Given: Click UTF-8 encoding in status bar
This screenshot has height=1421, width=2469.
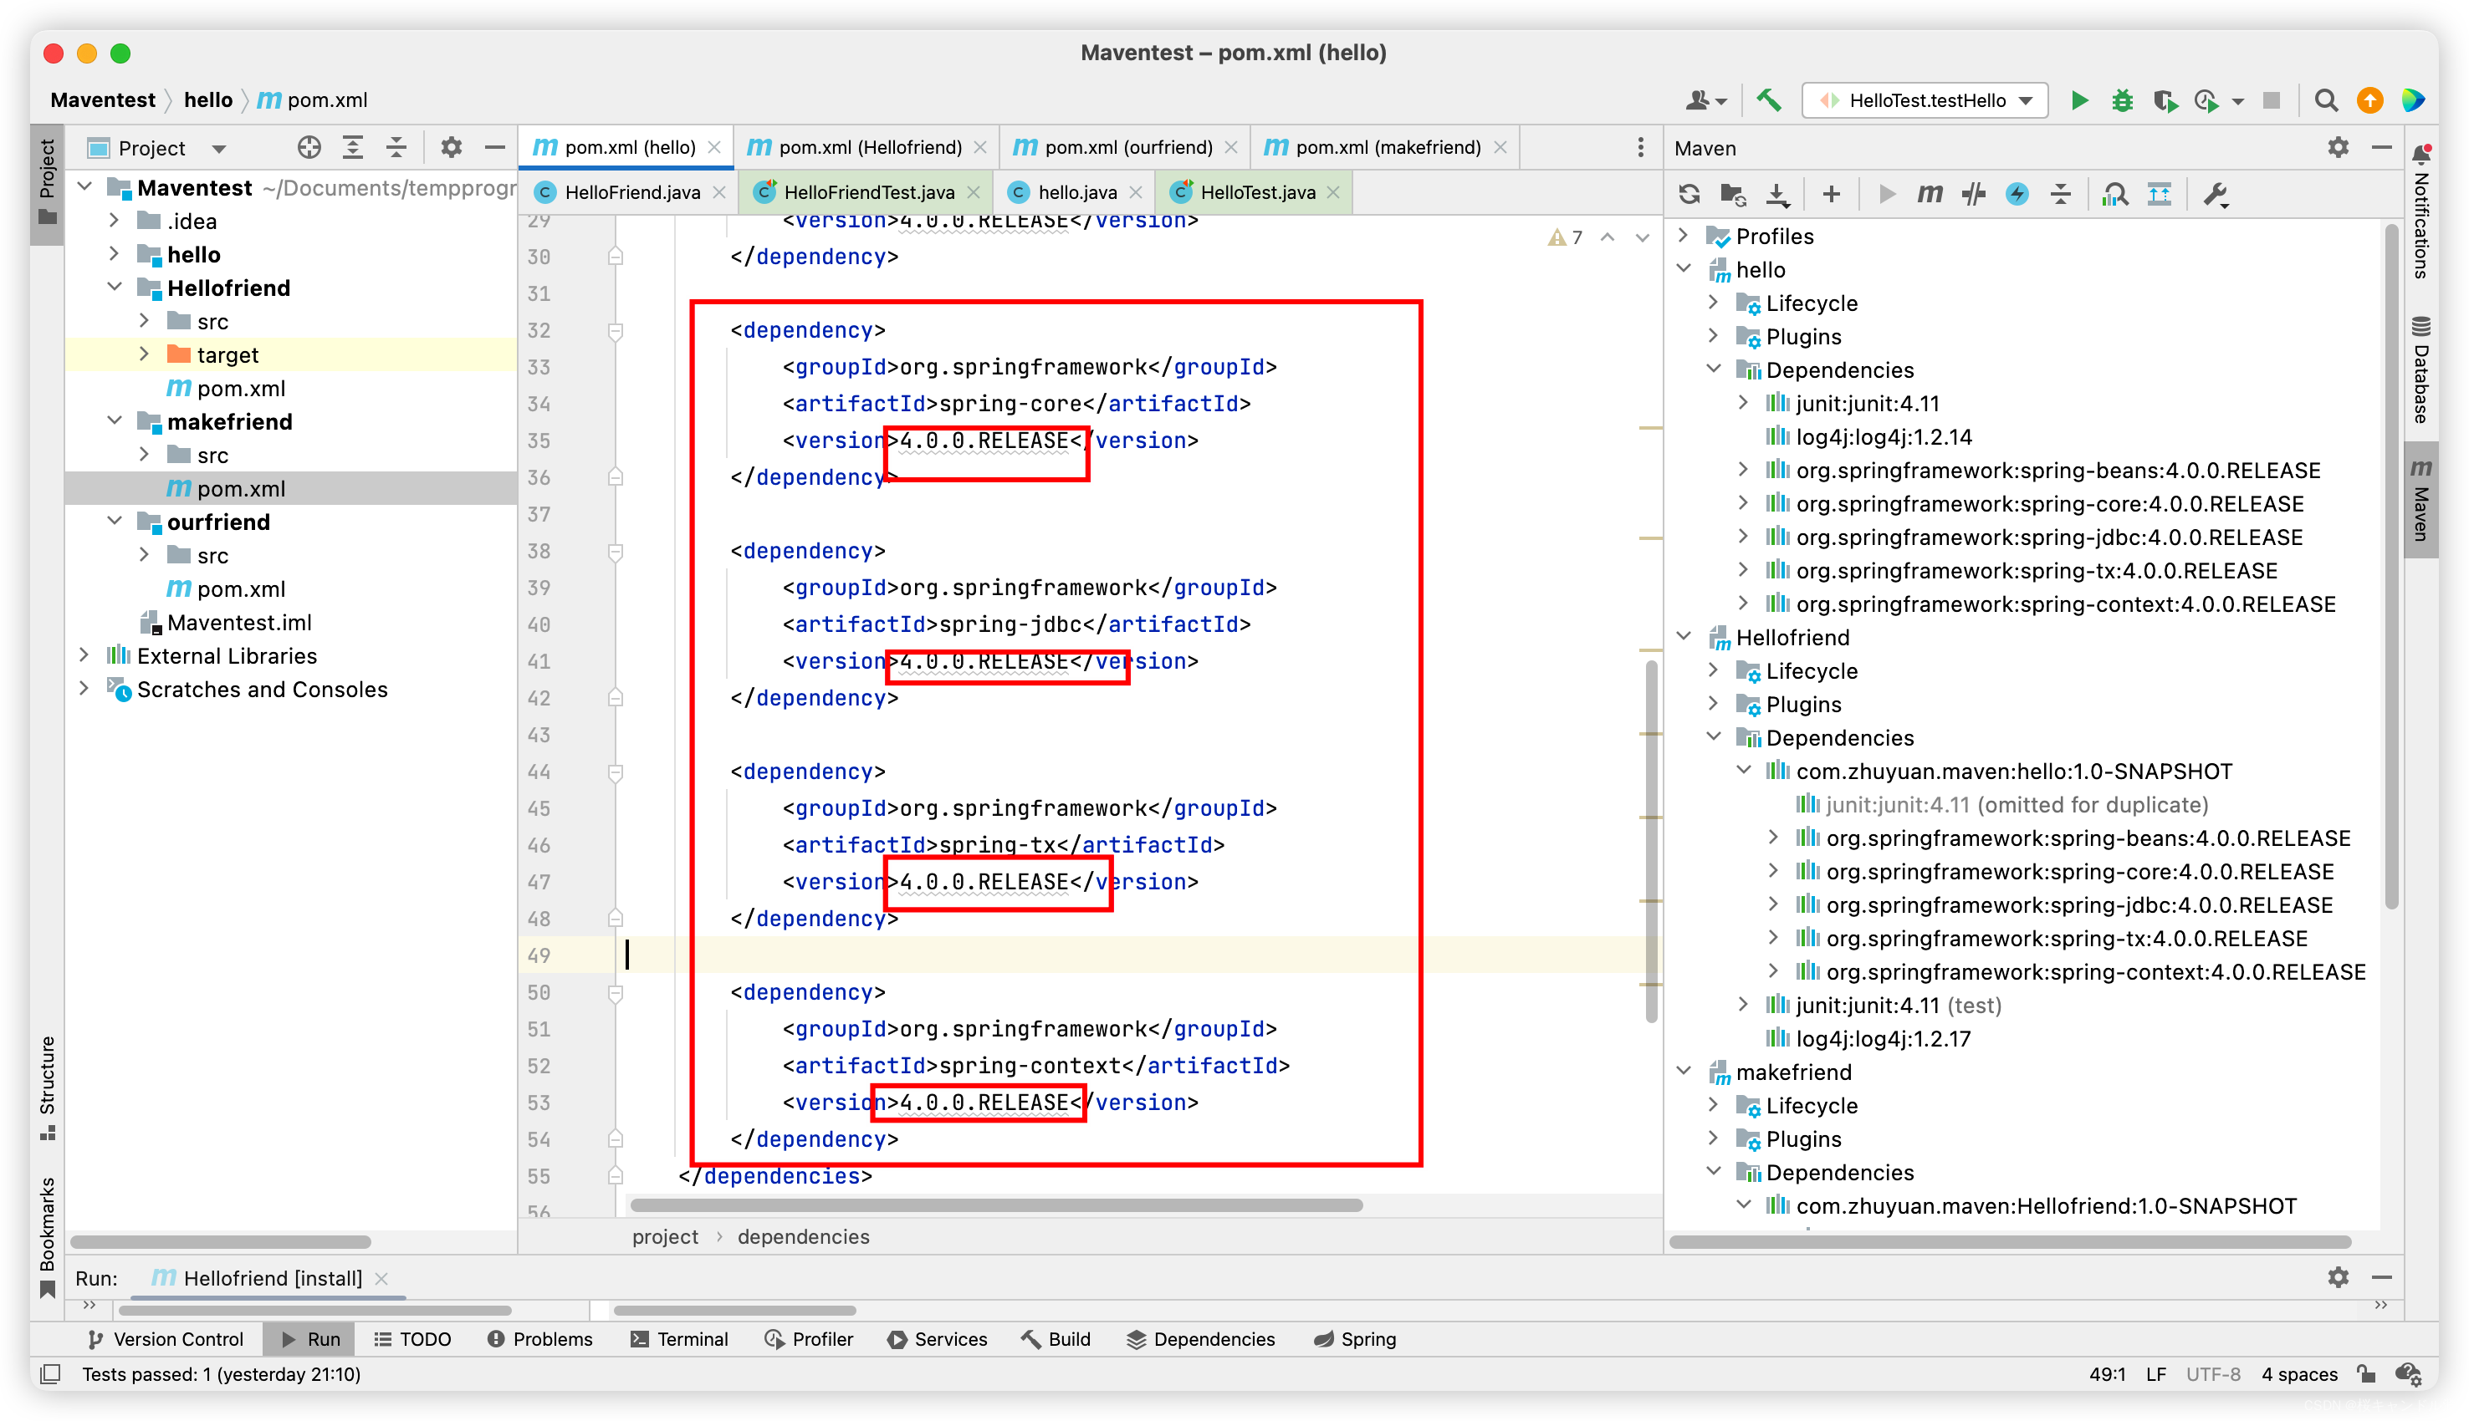Looking at the screenshot, I should point(2212,1374).
